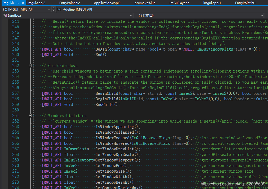The width and height of the screenshot is (268, 189).
Task: Click ImGuiFocusedFlags on line 265
Action: tap(151, 138)
